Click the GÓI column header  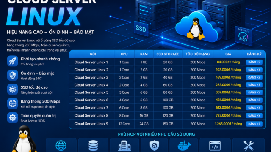coord(93,54)
